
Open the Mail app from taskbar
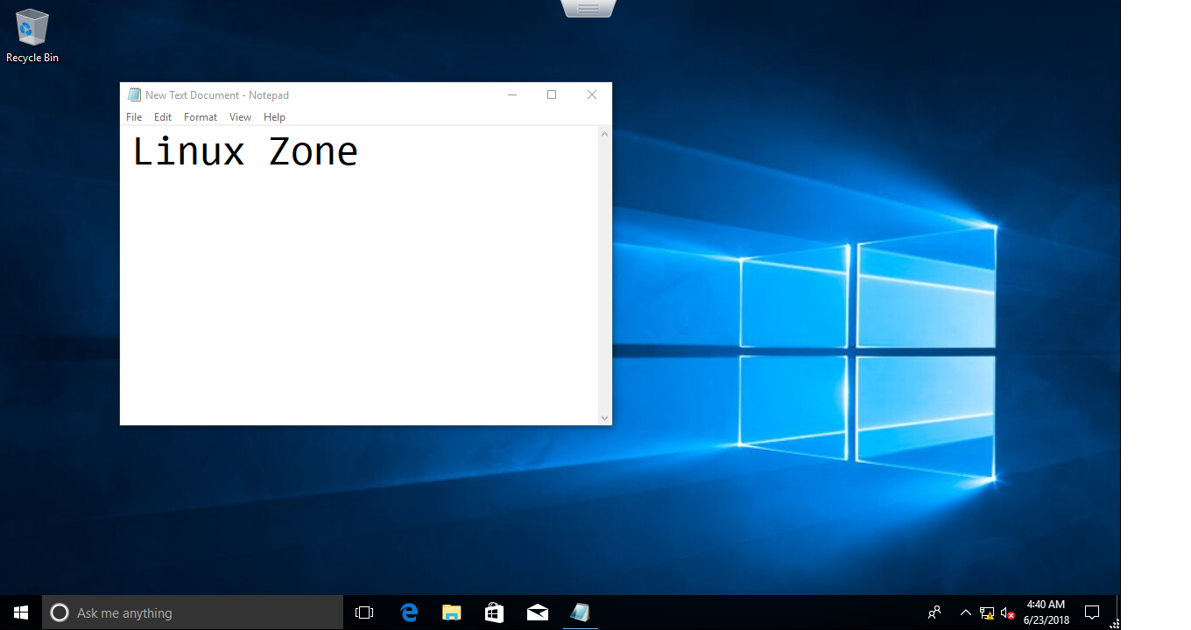pos(537,612)
